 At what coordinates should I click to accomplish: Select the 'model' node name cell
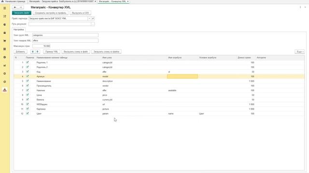(x=134, y=76)
